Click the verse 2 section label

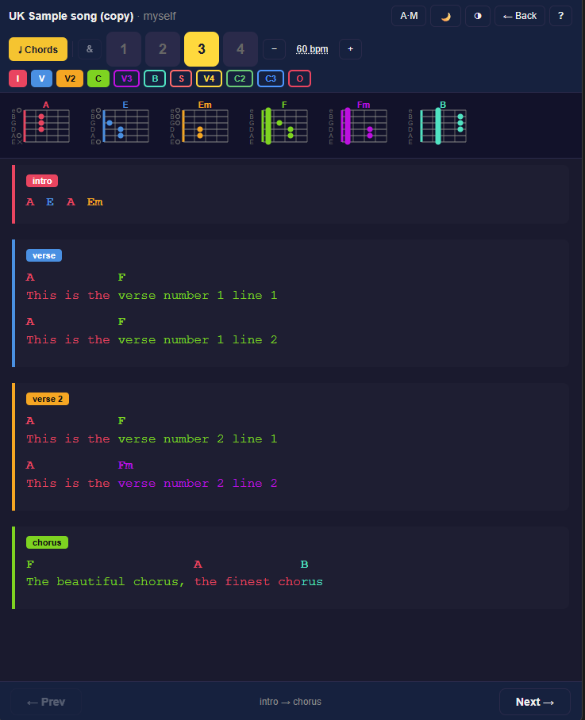48,399
